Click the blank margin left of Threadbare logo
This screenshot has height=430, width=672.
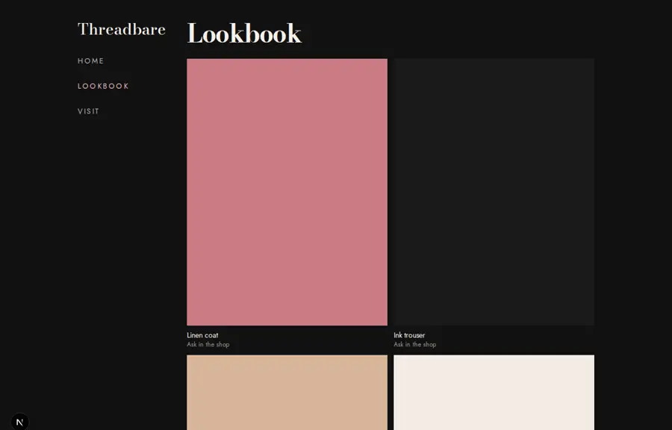(39, 30)
